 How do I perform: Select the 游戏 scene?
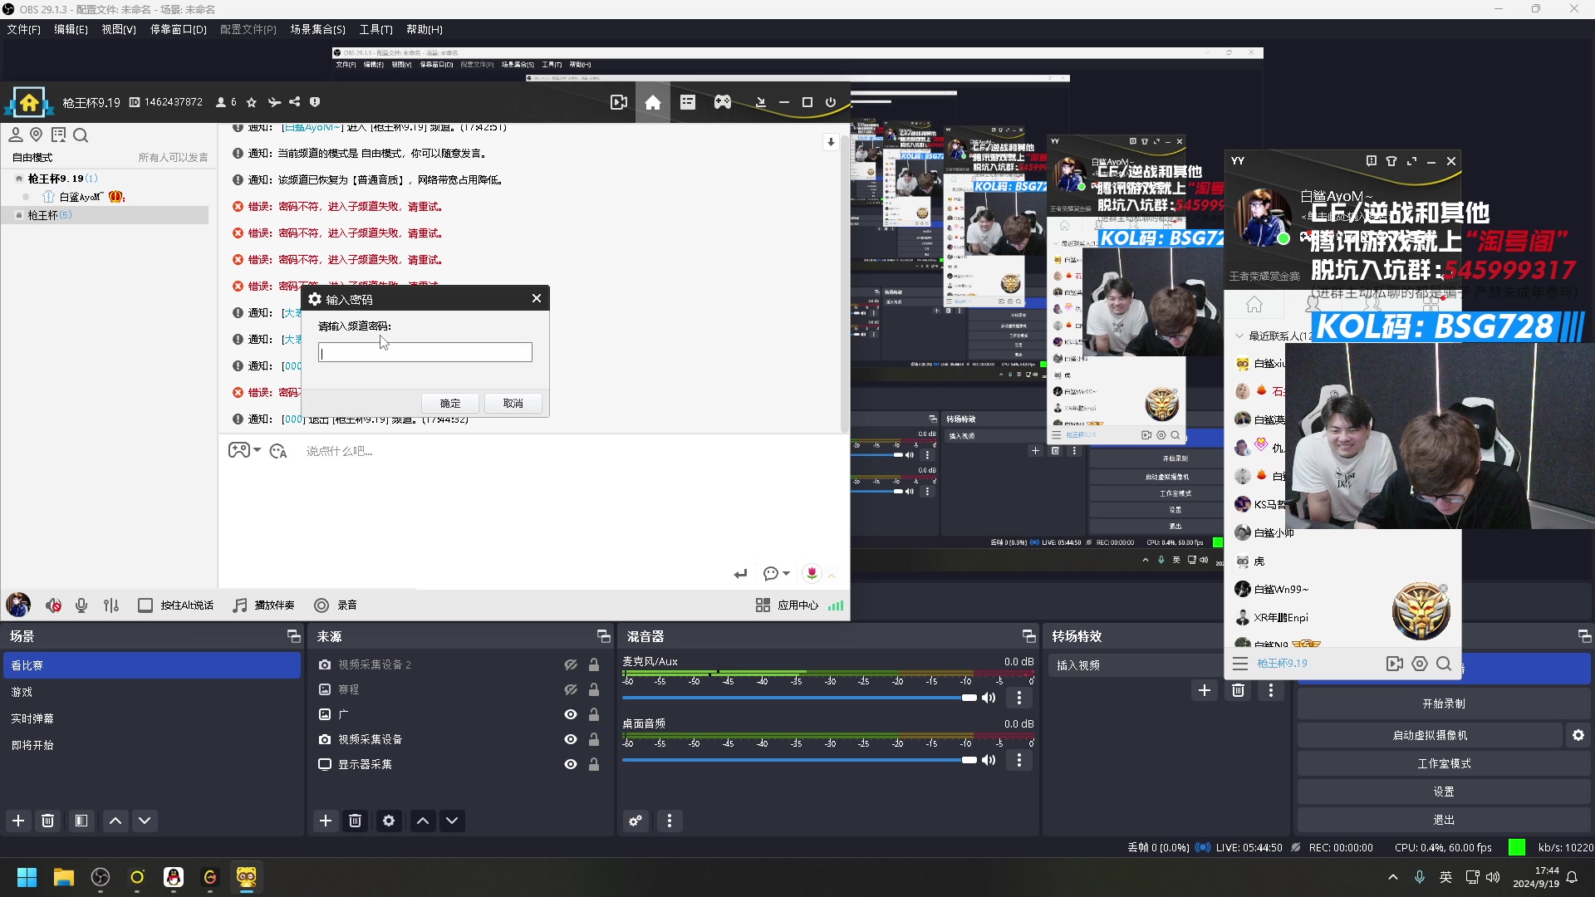pyautogui.click(x=152, y=692)
